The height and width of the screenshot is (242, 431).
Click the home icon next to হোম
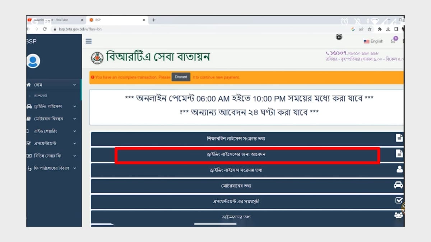click(30, 85)
